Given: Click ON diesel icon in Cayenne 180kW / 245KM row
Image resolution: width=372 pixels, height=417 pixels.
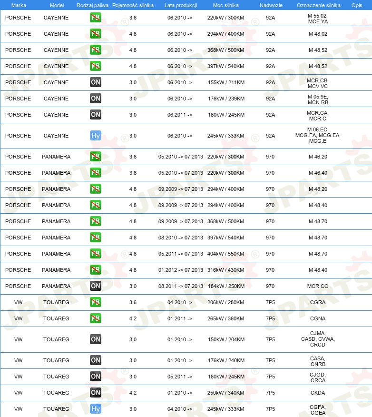Looking at the screenshot, I should [x=96, y=115].
